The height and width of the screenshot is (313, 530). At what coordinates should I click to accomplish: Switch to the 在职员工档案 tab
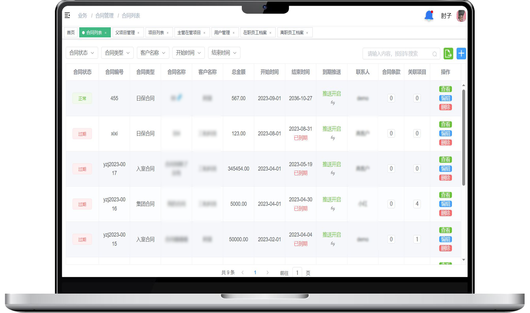[255, 33]
